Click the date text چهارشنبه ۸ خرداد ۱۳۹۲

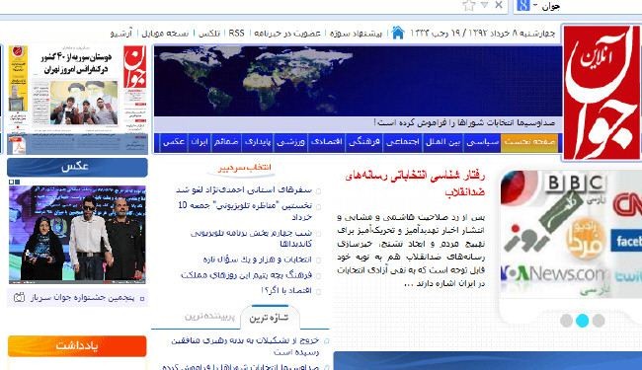512,34
